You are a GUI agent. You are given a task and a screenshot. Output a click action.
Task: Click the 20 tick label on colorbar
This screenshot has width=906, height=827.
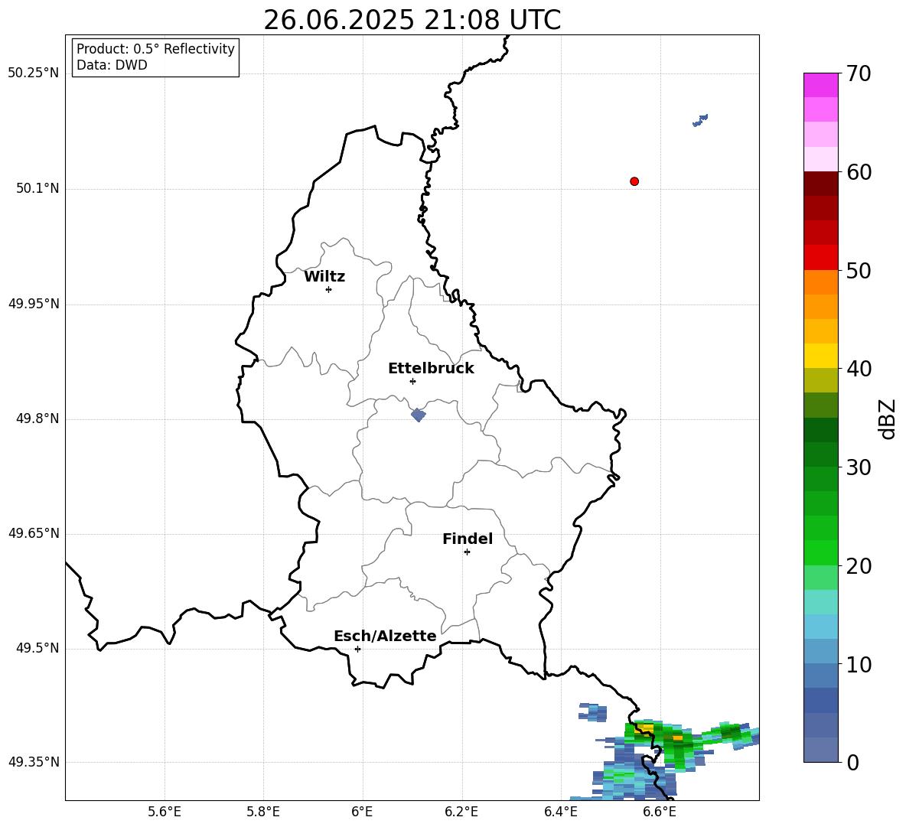click(x=859, y=566)
